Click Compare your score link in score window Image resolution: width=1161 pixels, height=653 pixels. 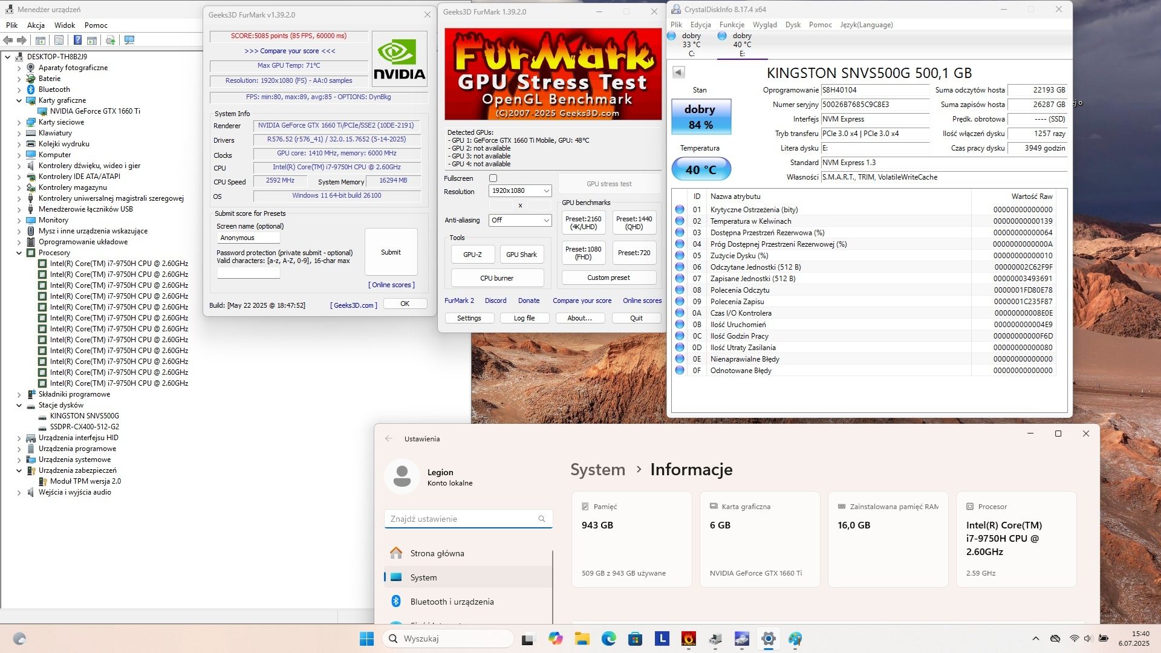click(290, 51)
